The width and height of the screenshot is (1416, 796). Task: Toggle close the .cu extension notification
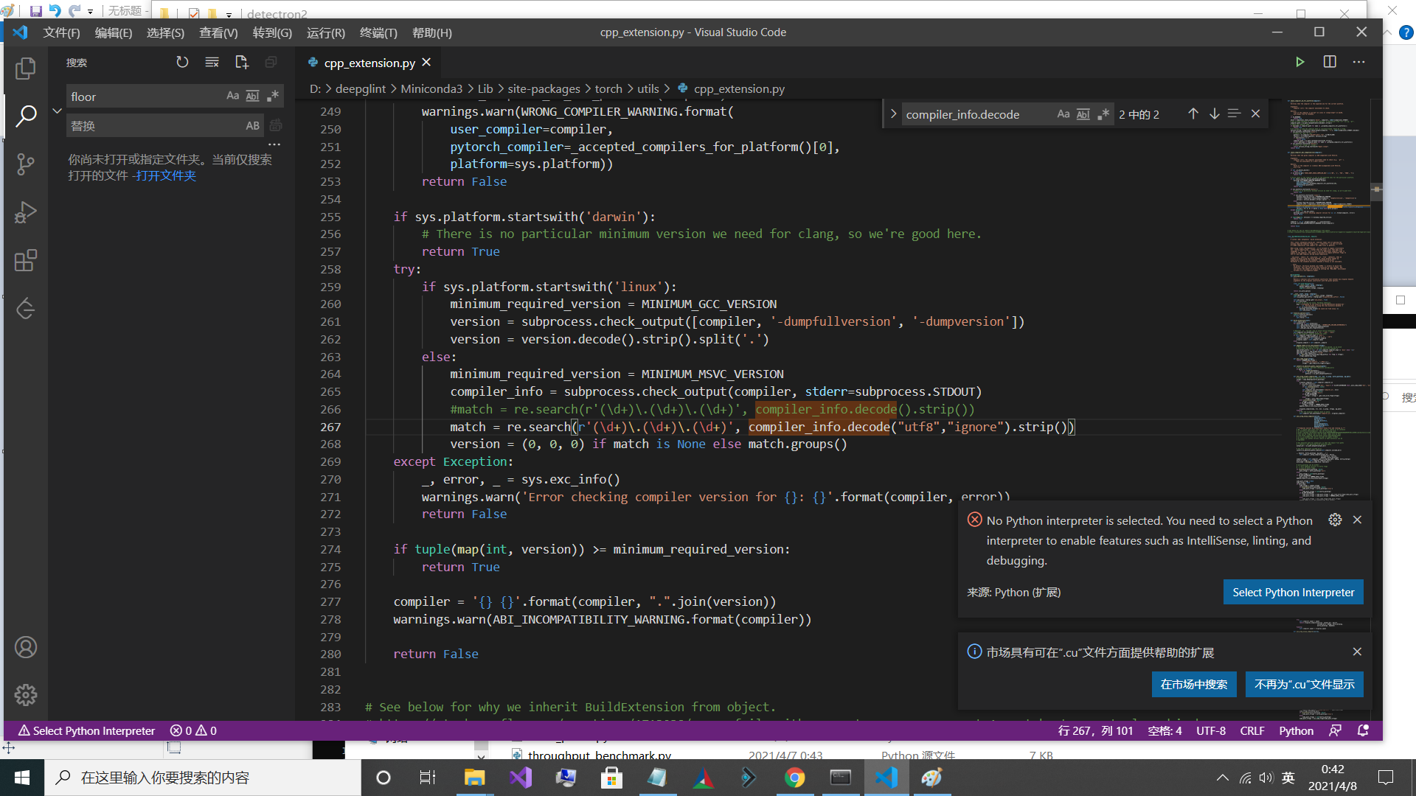pyautogui.click(x=1358, y=652)
